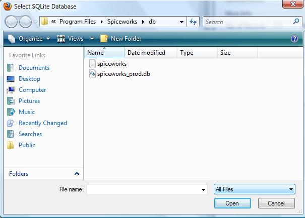Click inside the File name field

click(144, 189)
